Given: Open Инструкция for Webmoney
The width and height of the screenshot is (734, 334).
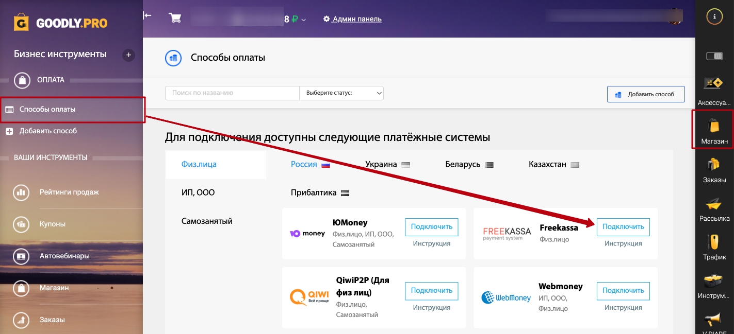Looking at the screenshot, I should click(623, 307).
